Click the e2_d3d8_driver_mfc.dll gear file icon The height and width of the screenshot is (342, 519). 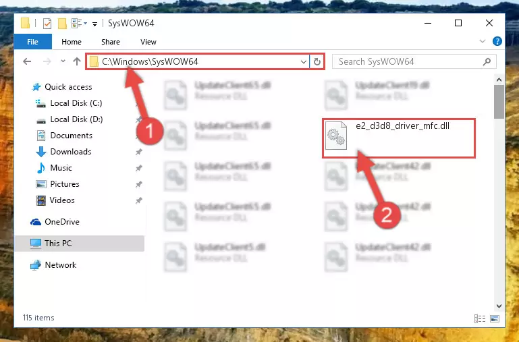(336, 136)
